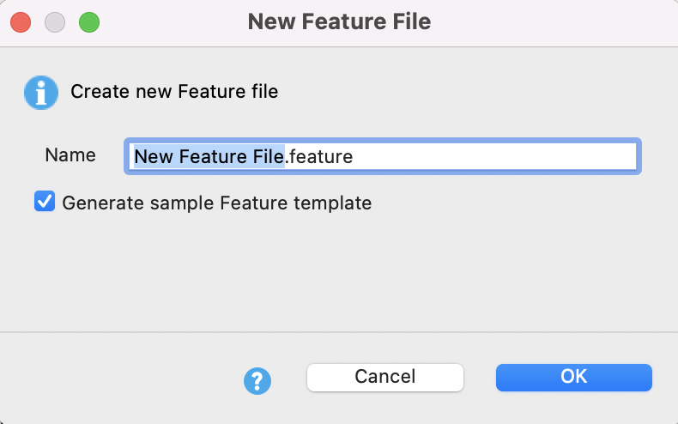Screen dimensions: 678x424
Task: Click the New Feature File title bar text
Action: (339, 21)
